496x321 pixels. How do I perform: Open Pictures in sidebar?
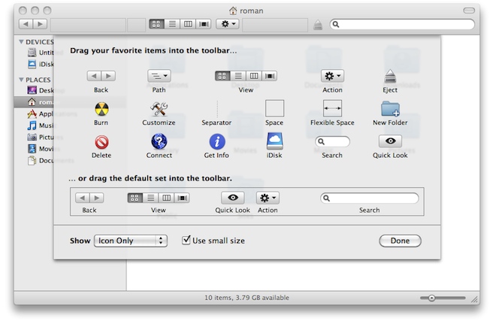[x=41, y=137]
